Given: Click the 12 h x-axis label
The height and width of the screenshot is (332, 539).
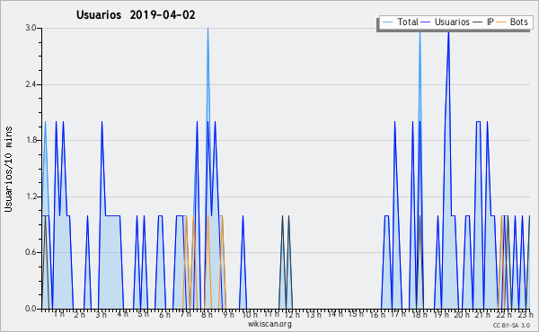Looking at the screenshot, I should pos(292,315).
